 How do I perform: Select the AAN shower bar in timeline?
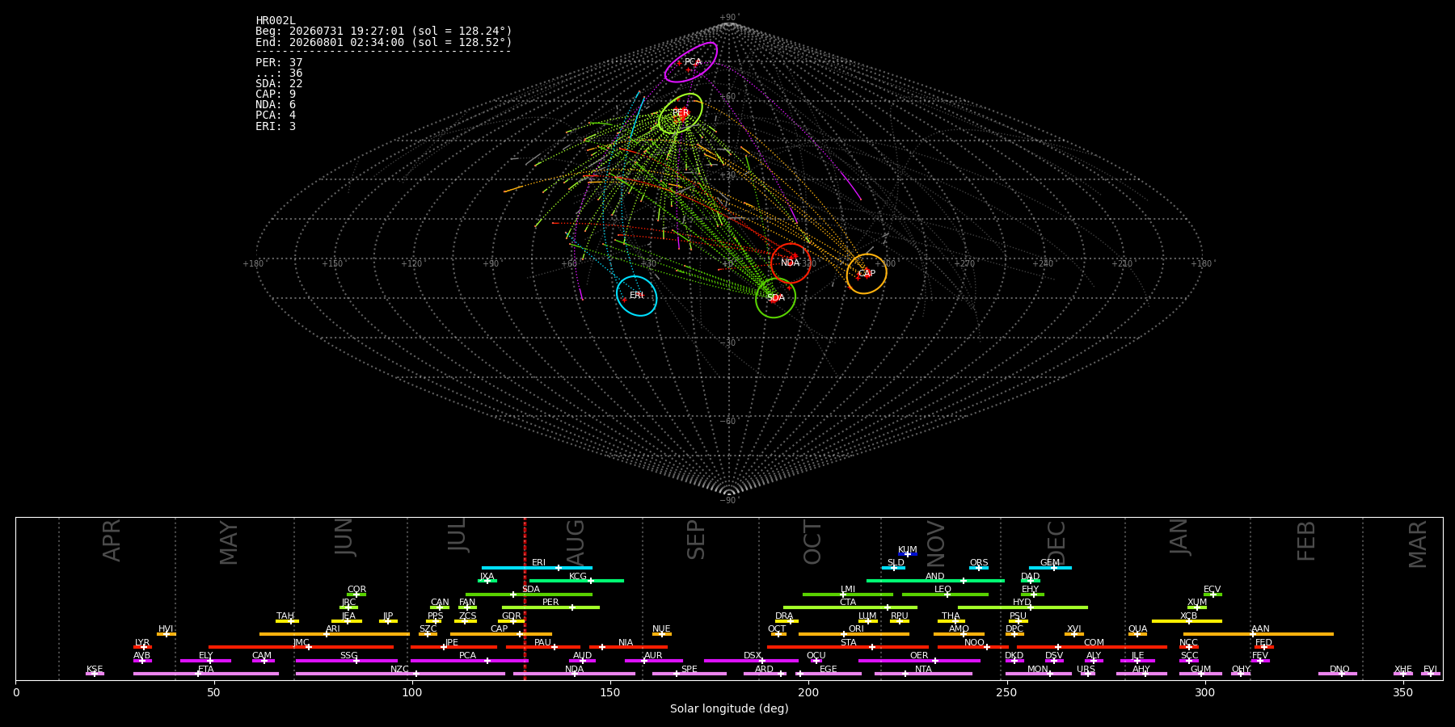(x=1259, y=633)
